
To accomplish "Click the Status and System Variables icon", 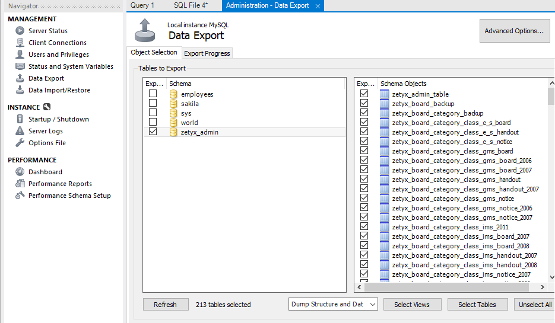I will 20,66.
